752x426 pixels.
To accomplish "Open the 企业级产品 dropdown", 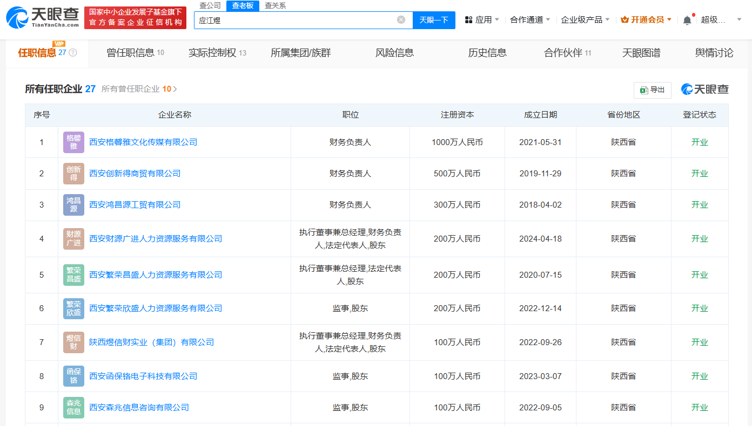I will click(585, 20).
